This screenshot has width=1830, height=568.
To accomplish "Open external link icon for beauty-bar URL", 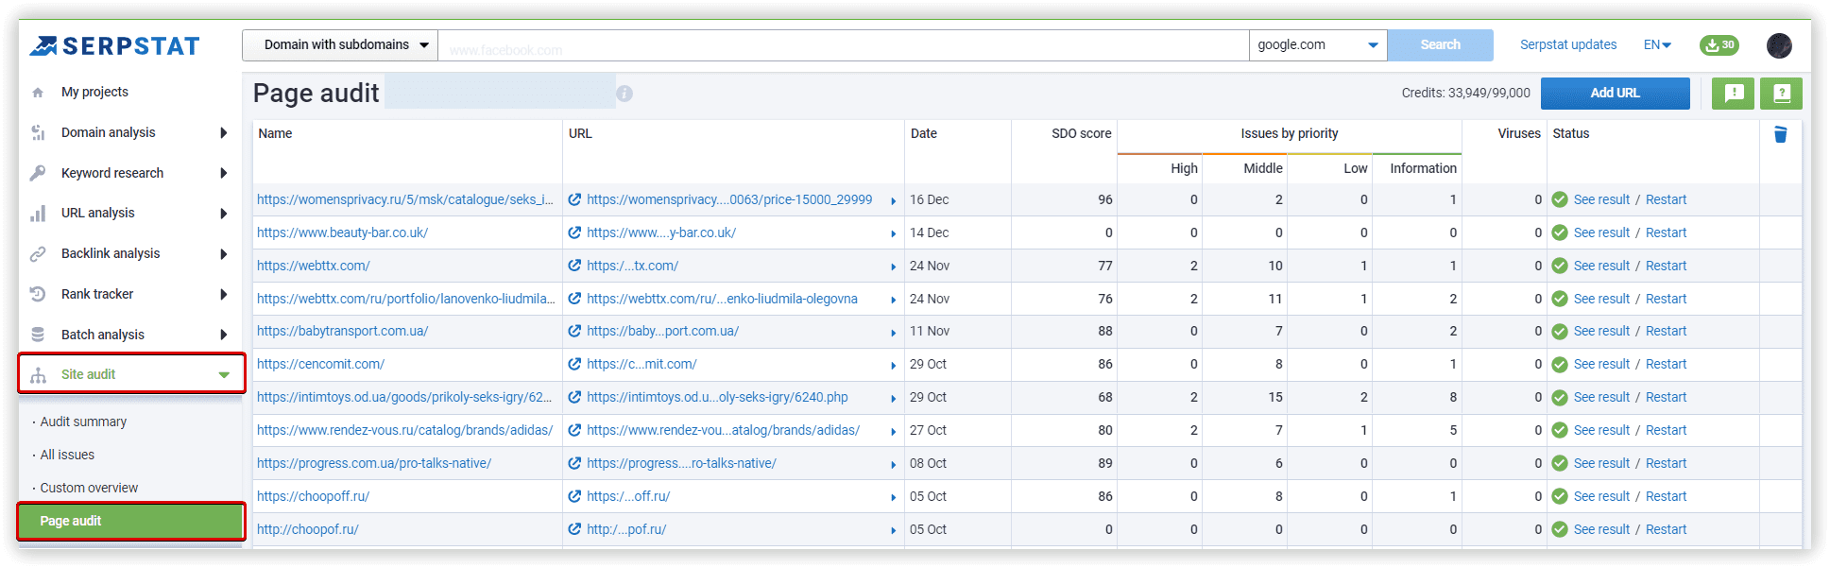I will click(x=574, y=232).
